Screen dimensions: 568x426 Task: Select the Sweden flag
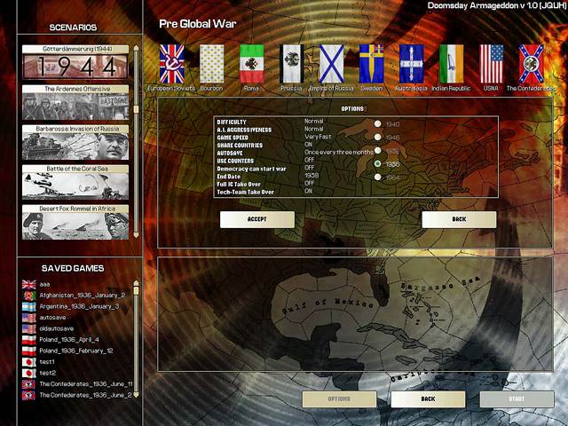(371, 64)
